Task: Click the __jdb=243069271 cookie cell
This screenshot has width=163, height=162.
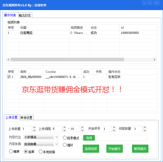Action: 63,77
